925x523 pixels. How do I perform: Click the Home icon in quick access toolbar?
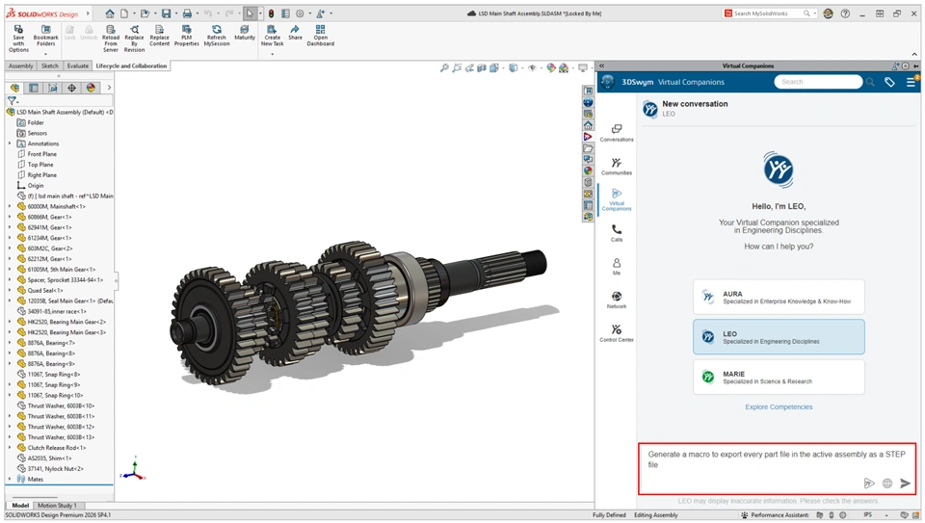110,13
